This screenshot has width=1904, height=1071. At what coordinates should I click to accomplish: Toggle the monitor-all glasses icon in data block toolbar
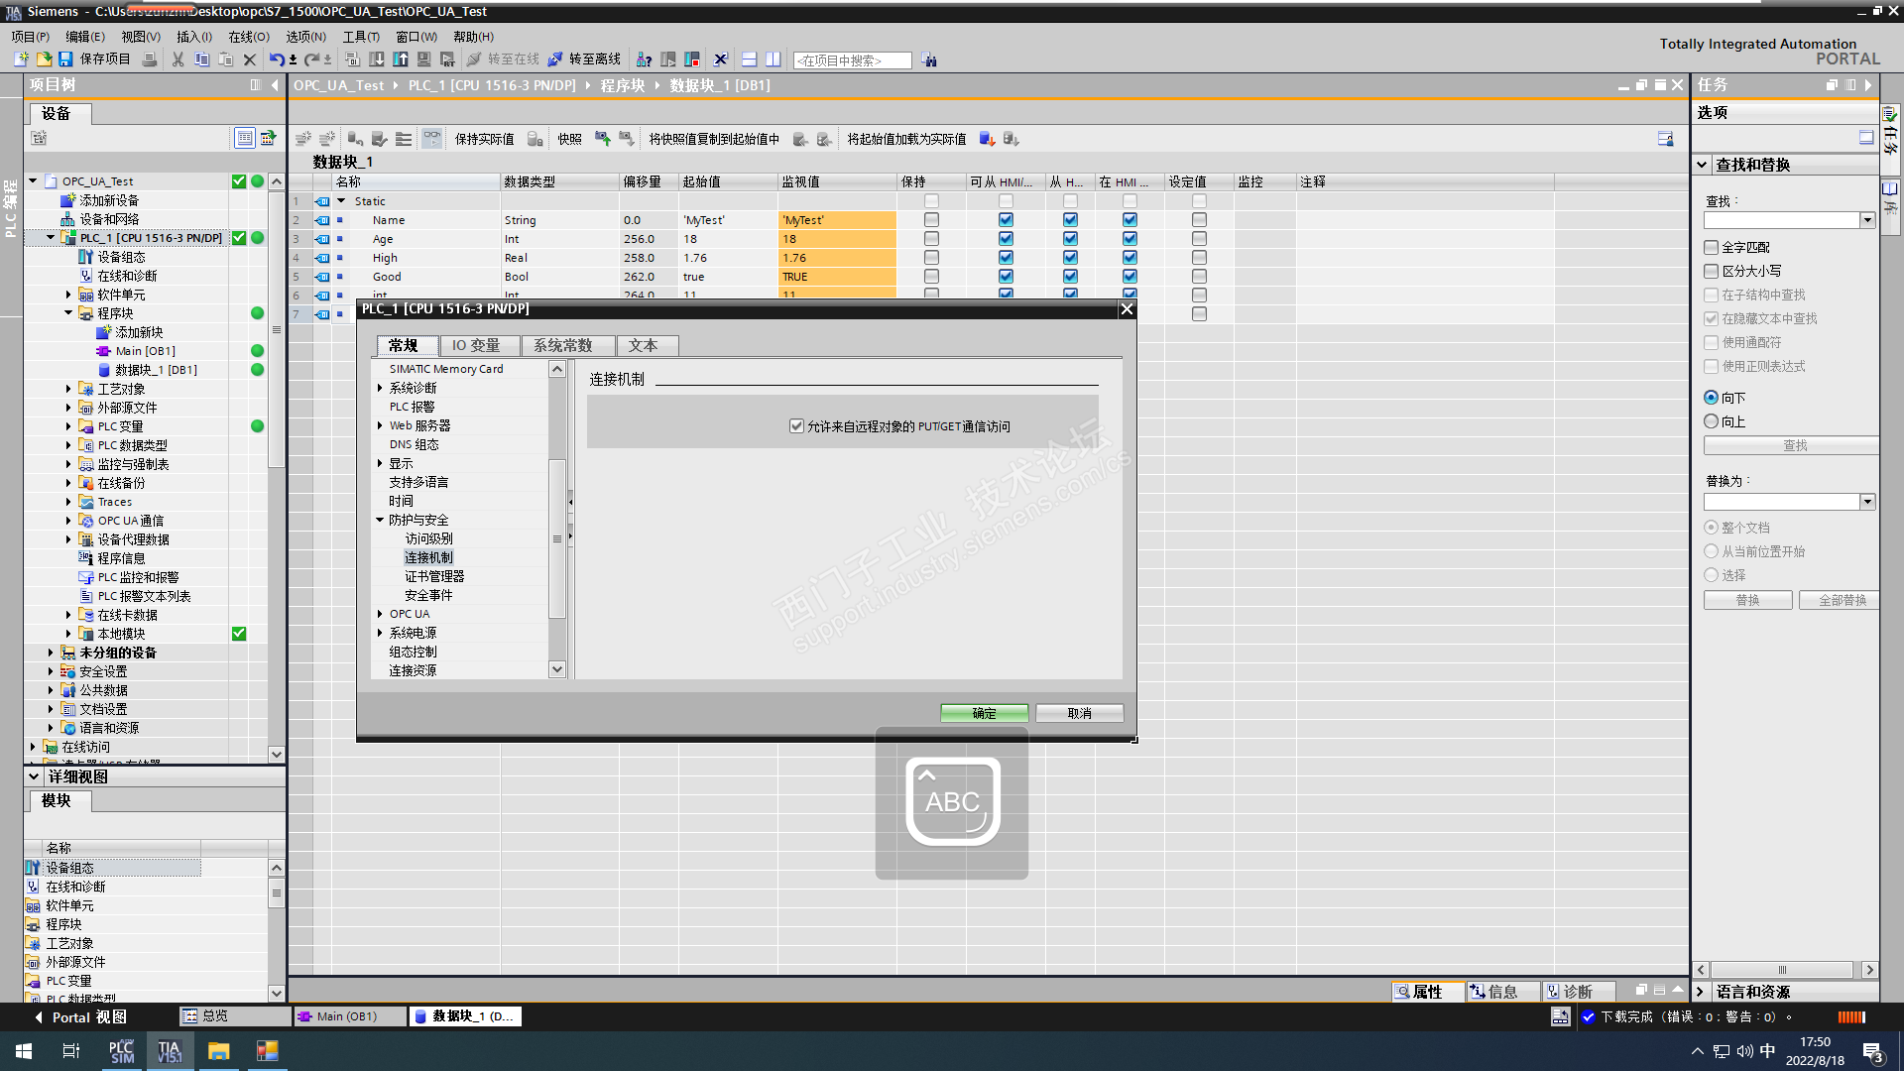tap(432, 139)
